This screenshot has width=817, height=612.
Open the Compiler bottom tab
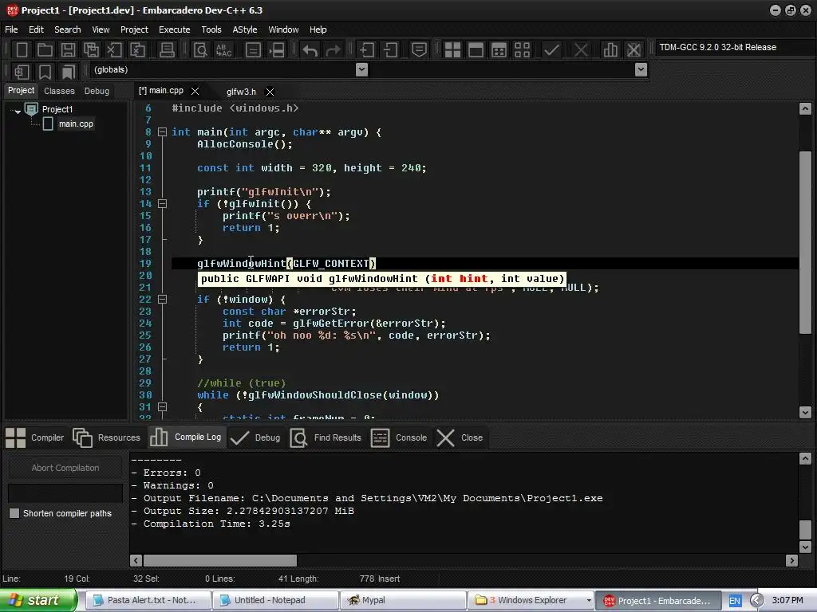tap(35, 437)
